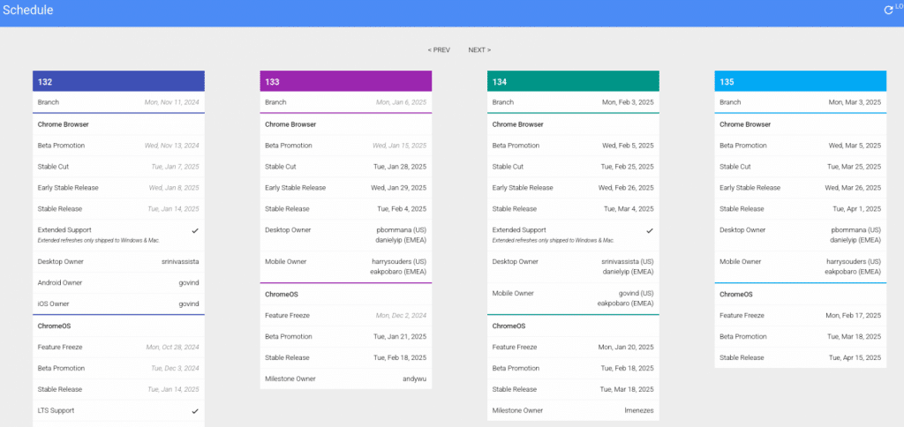Click desktop owner srinivassista in milestone 132

(x=180, y=262)
